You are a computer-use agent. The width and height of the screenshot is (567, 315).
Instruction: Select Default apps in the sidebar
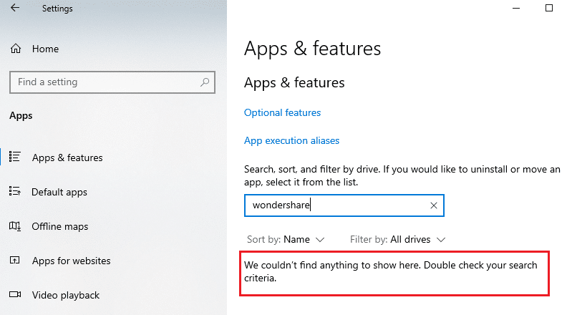[x=59, y=192]
